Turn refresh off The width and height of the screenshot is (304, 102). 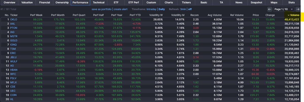[190, 9]
